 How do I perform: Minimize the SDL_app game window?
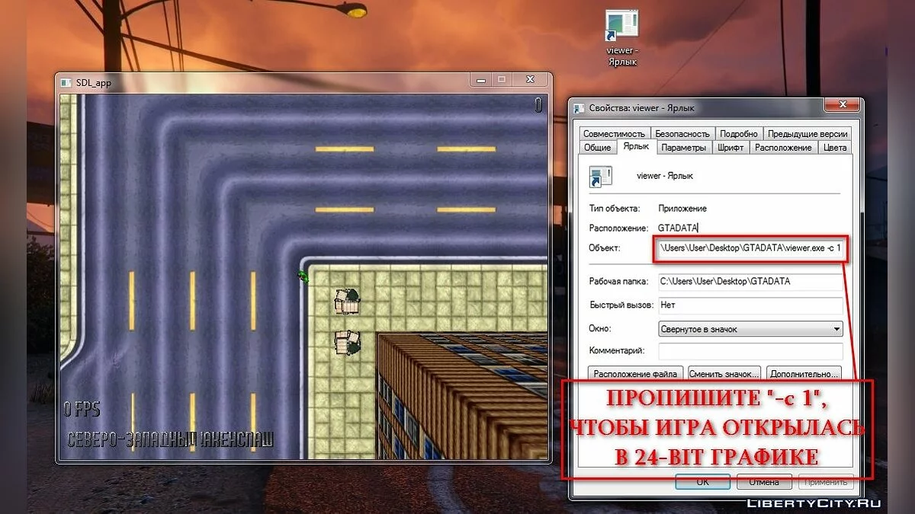coord(480,80)
